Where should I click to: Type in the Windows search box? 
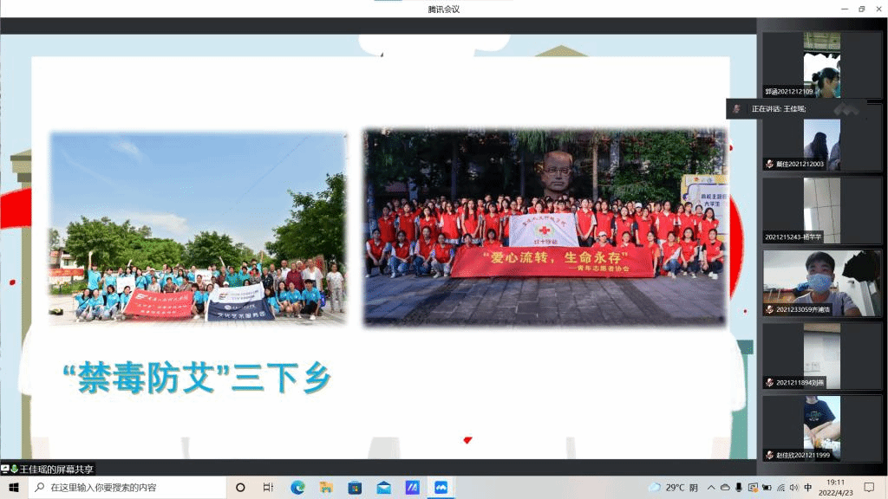click(x=130, y=488)
